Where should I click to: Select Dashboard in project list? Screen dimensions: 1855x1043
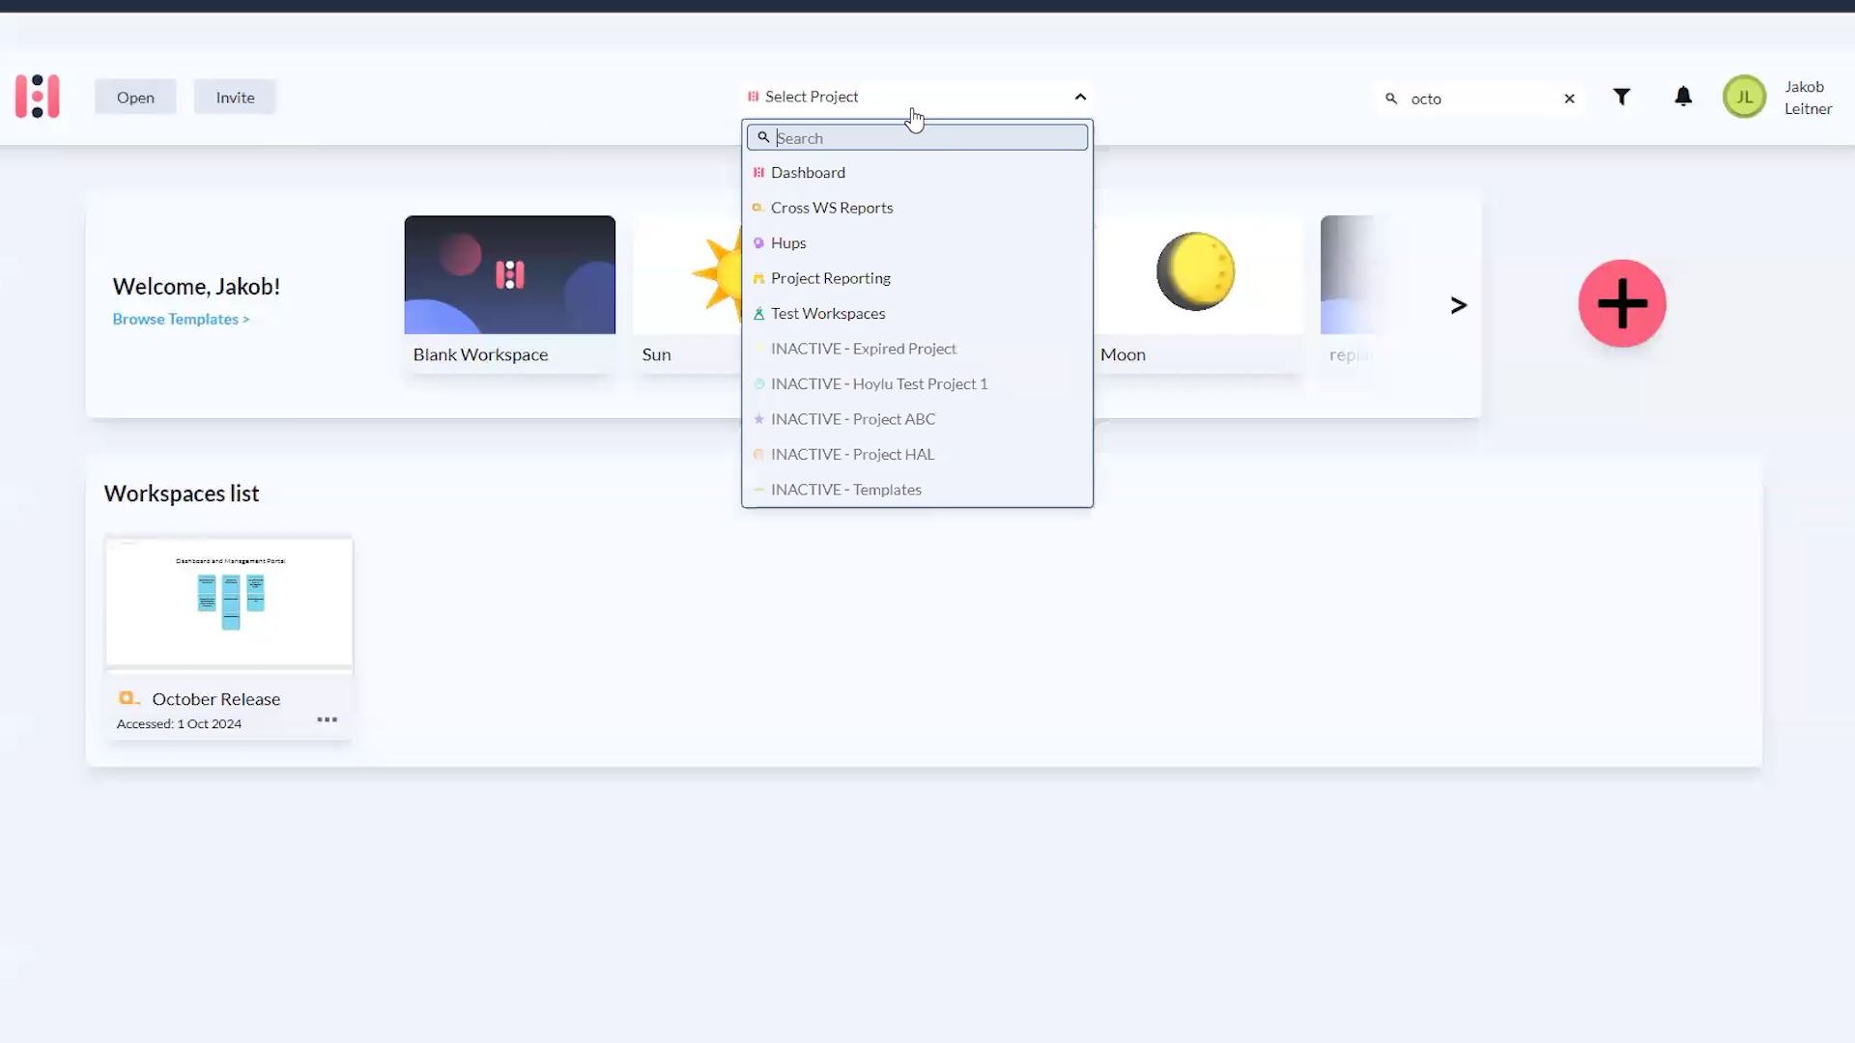917,173
